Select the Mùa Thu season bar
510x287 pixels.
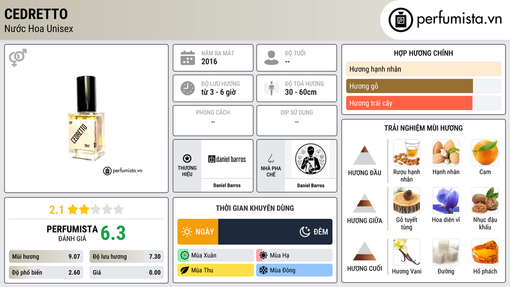[x=216, y=270]
